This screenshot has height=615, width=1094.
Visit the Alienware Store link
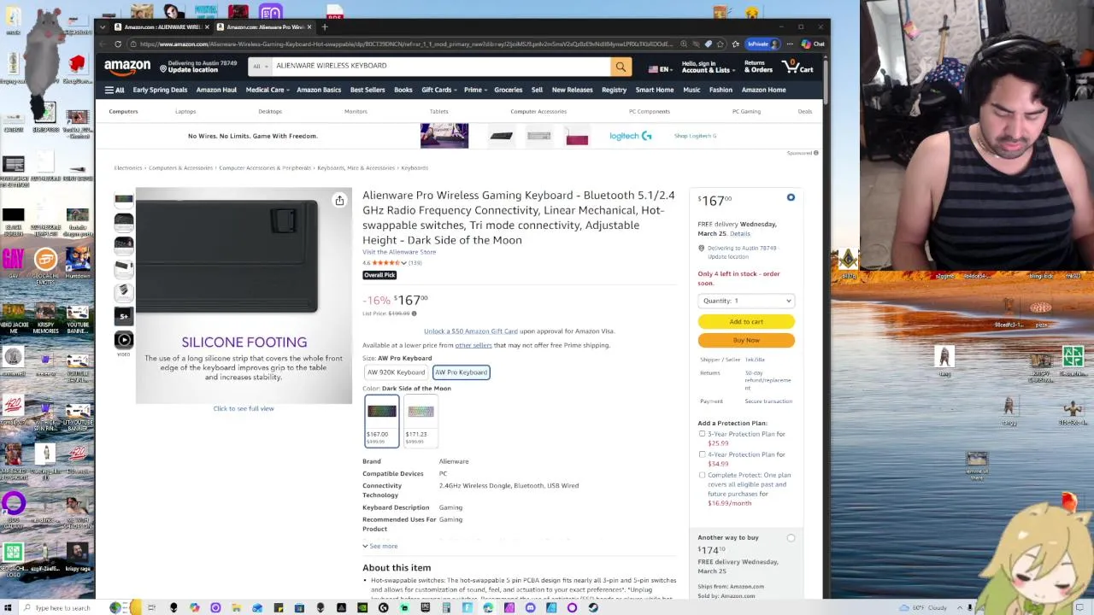pos(399,252)
